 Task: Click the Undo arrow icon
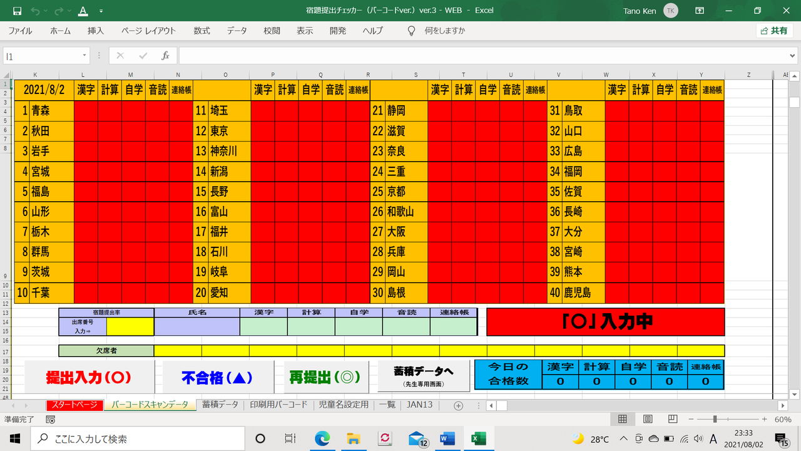tap(35, 11)
